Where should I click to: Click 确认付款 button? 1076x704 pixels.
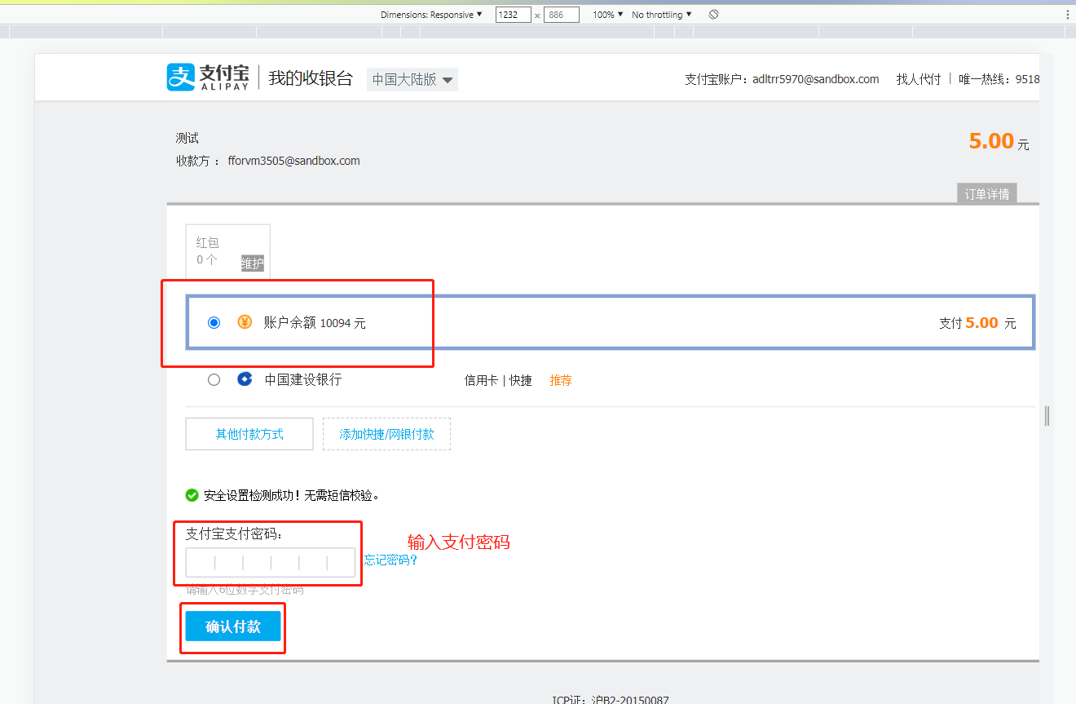point(233,627)
